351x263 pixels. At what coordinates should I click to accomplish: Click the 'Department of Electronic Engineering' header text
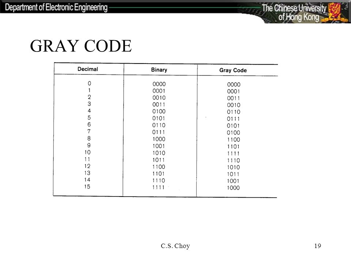(x=56, y=7)
